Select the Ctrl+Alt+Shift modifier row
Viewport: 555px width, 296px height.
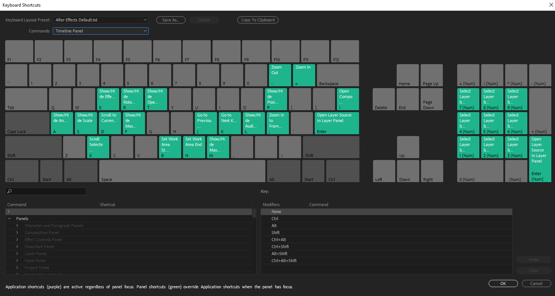tap(386, 261)
